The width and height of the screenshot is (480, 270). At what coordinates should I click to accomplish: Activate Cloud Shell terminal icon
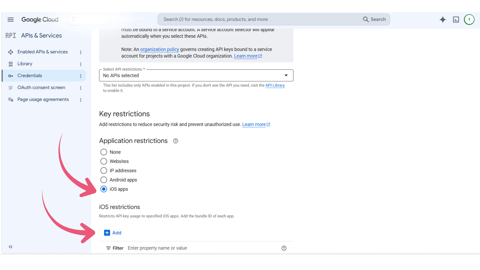[x=456, y=19]
